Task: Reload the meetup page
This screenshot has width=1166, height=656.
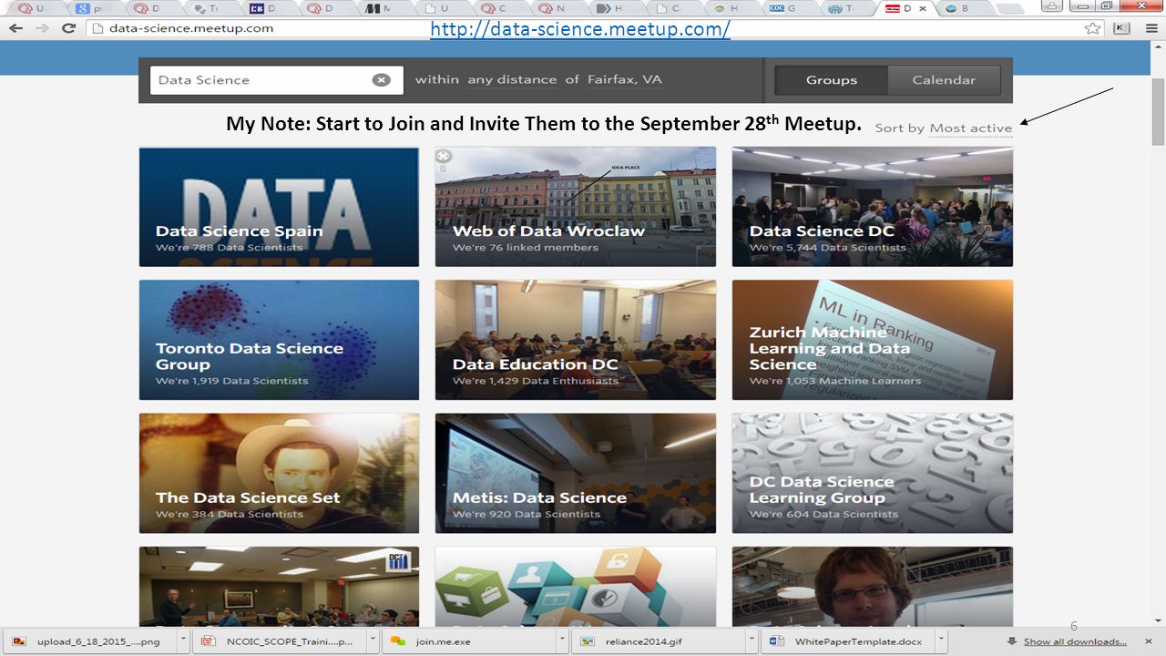Action: coord(68,28)
